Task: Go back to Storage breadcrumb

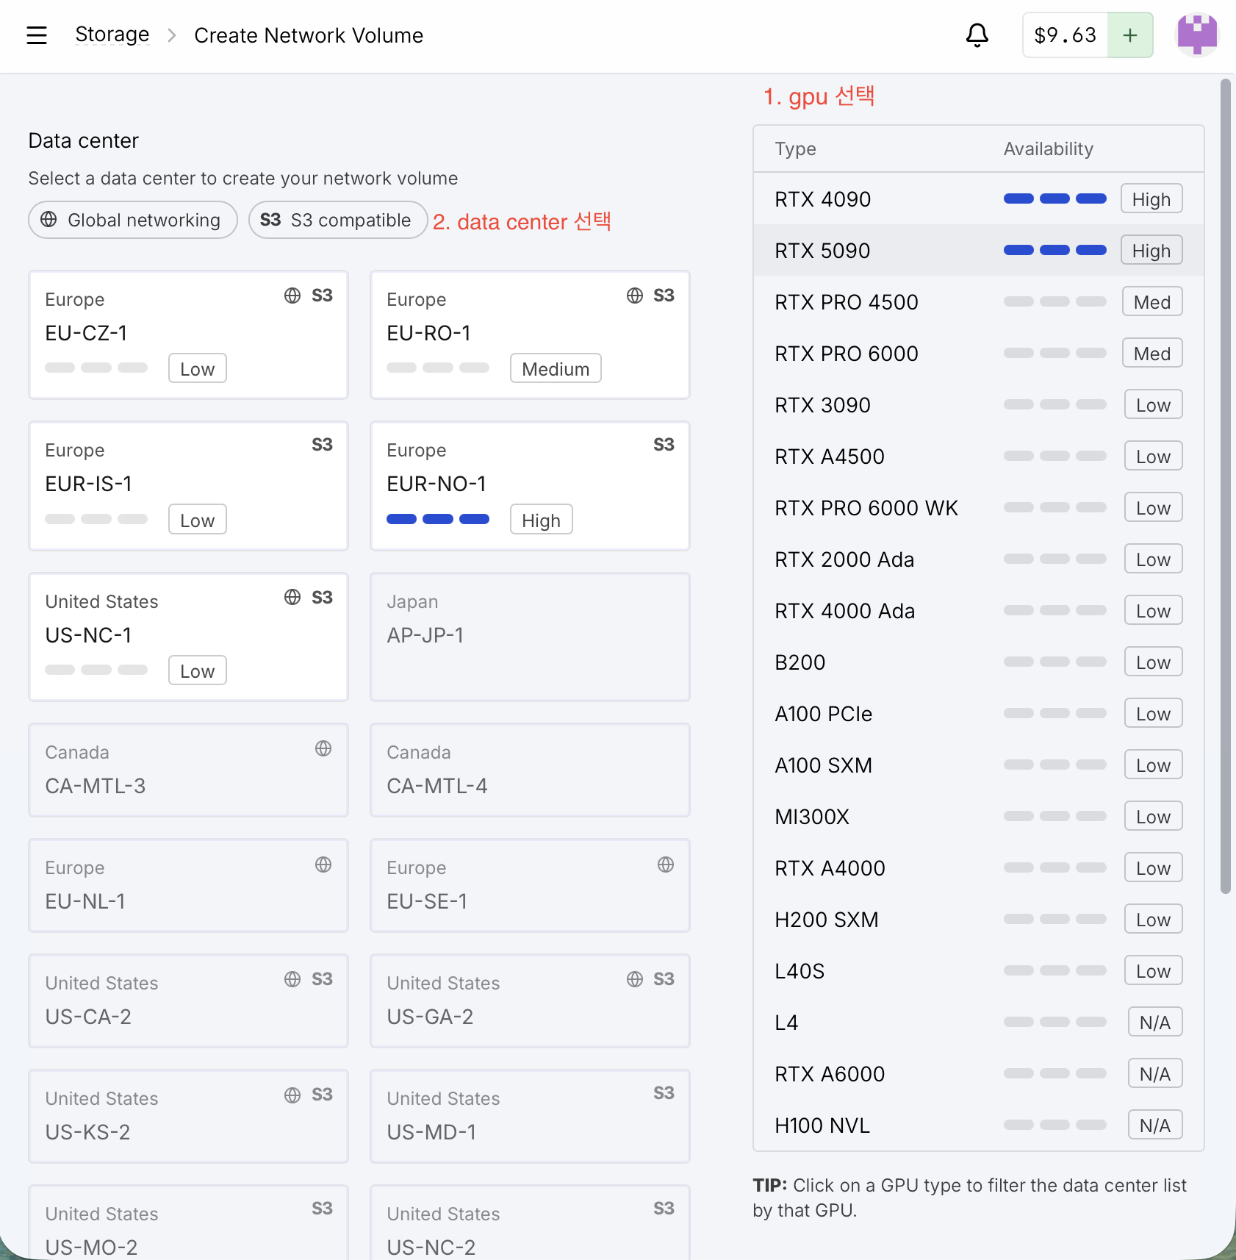Action: [x=112, y=35]
